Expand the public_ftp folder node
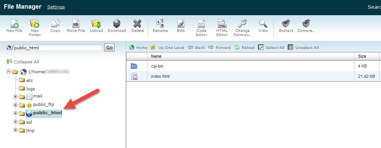 point(16,105)
